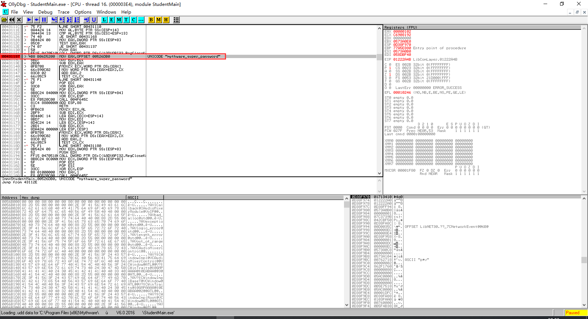Viewport: 588px width, 319px height.
Task: Open the Options menu
Action: 83,12
